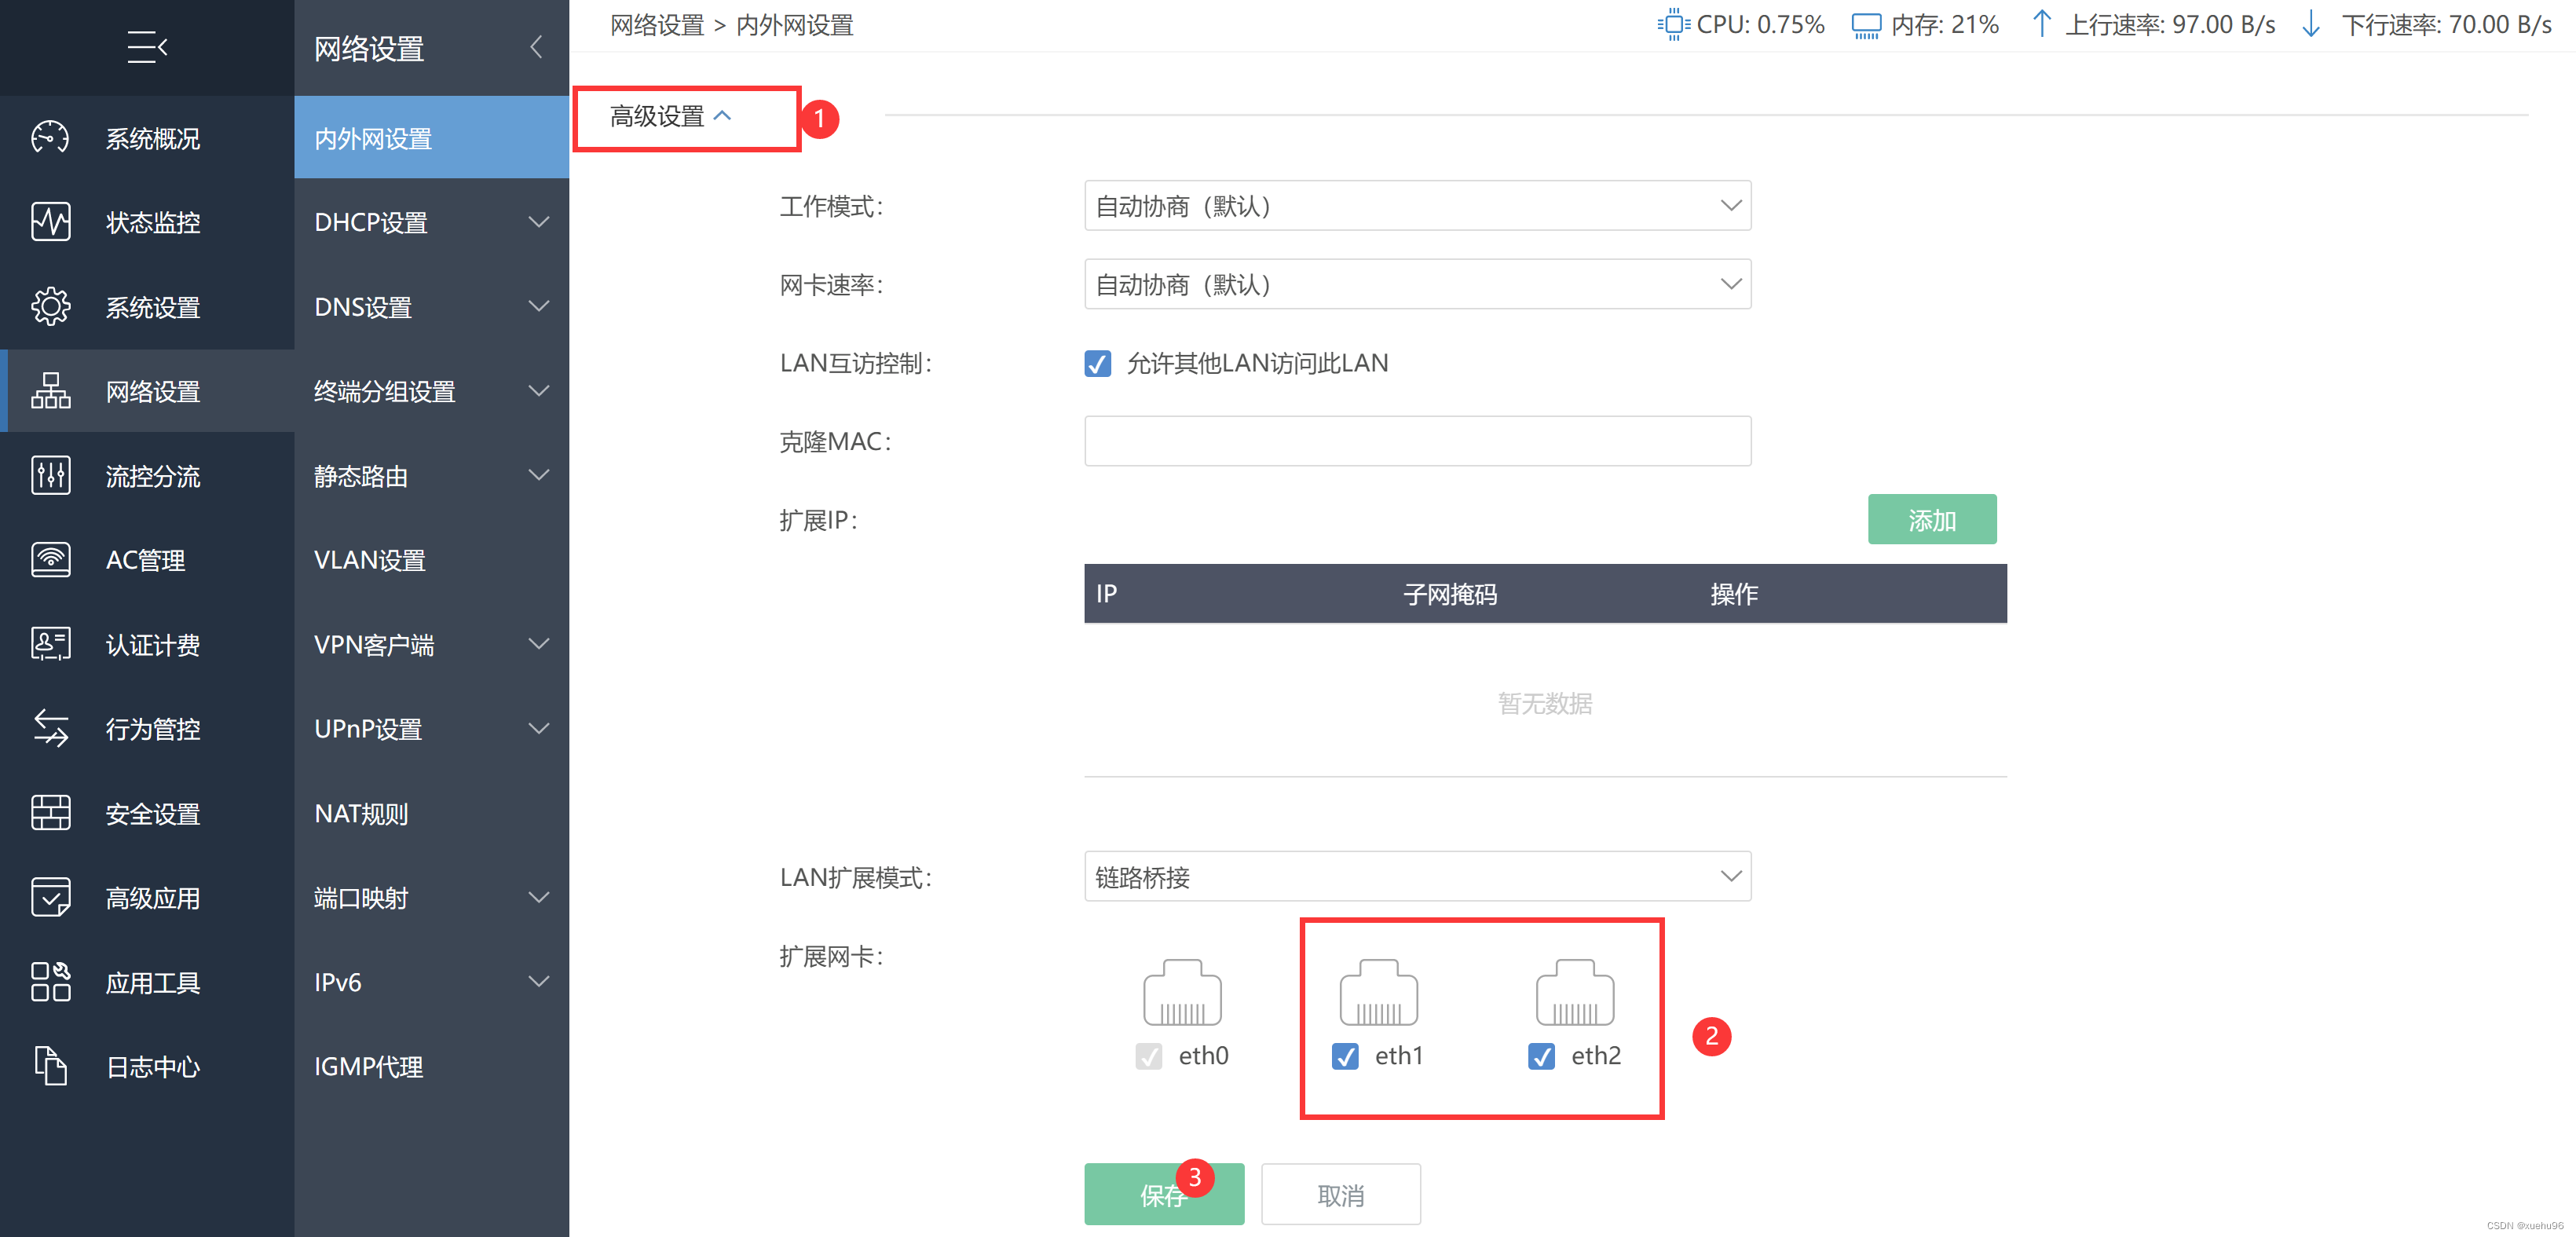
Task: Click the 应用工具 grid icon
Action: [x=50, y=982]
